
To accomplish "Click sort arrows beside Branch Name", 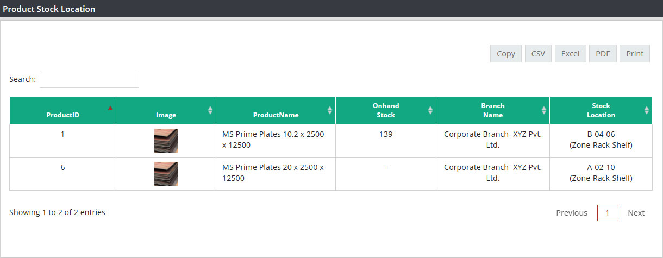I will [544, 110].
